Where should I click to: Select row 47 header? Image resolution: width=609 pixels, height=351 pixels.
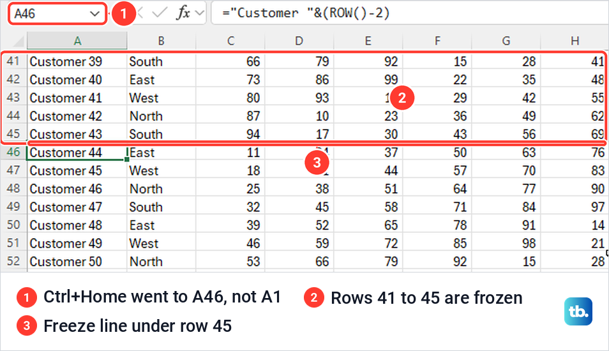(x=13, y=170)
